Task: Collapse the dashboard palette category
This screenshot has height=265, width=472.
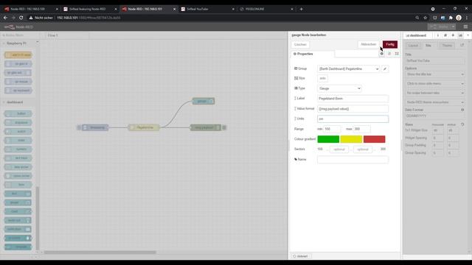Action: pyautogui.click(x=15, y=102)
